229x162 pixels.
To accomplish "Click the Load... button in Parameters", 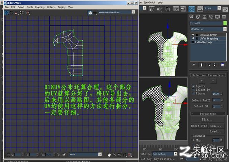I will 216,131.
